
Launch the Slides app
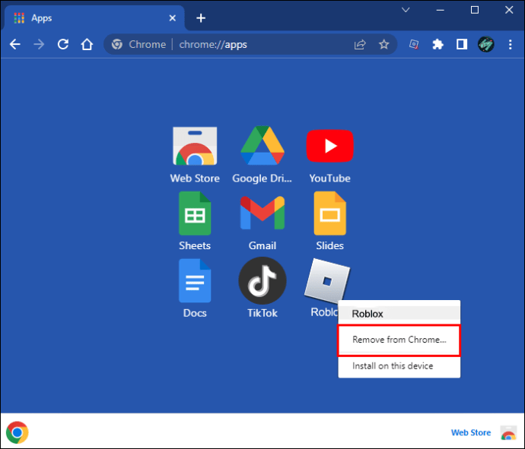click(x=329, y=214)
